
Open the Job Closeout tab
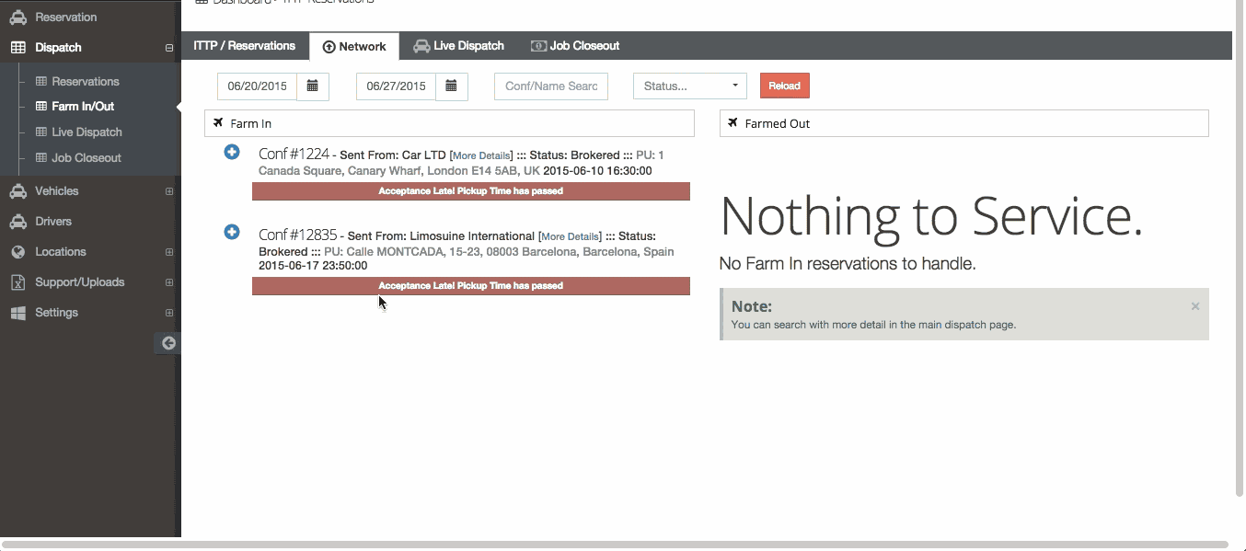pos(575,46)
